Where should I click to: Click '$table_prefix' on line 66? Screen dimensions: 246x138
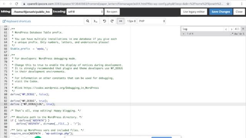click(x=20, y=49)
